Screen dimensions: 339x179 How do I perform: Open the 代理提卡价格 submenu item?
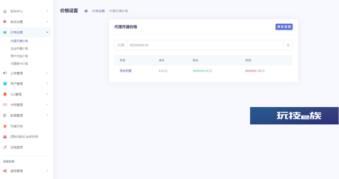click(19, 64)
